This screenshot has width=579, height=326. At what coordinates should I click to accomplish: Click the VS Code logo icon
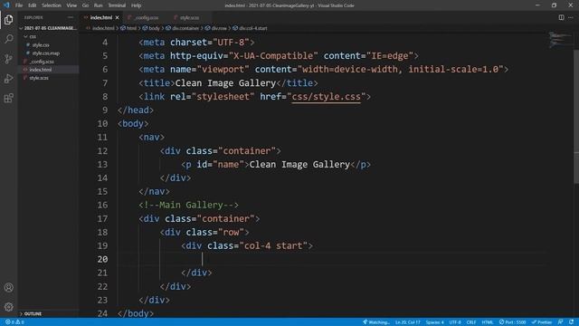(6, 5)
